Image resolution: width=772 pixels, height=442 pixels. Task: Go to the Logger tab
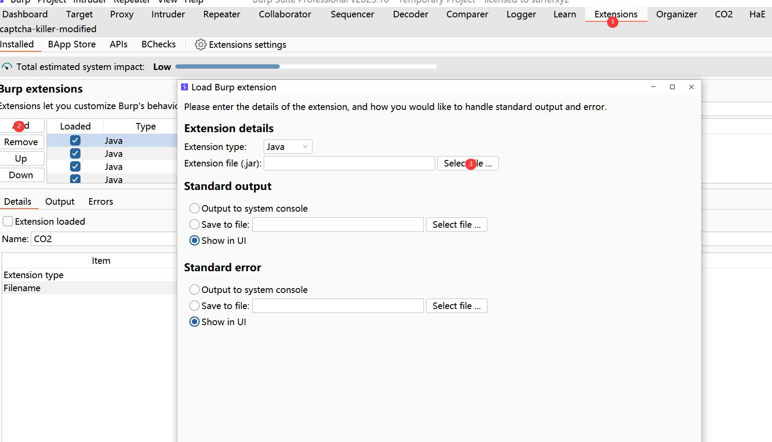[521, 14]
